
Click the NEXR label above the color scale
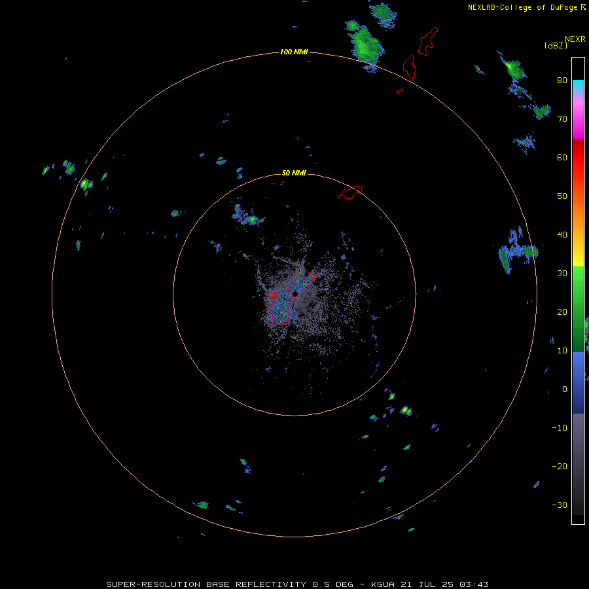pyautogui.click(x=575, y=39)
